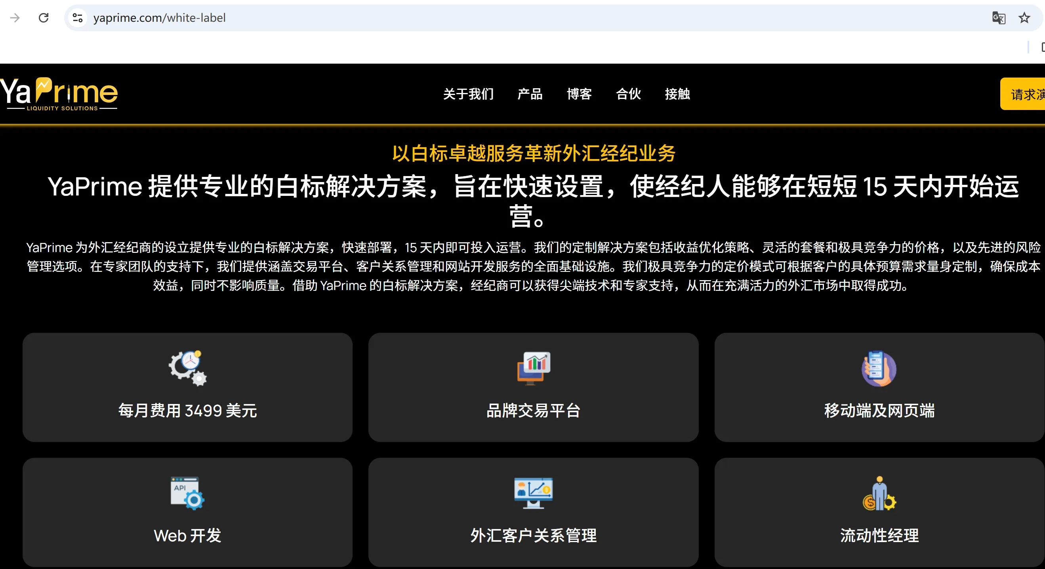Screen dimensions: 1045x569
Task: Click the large YaPrime 提供专业的白标解决方案 headline
Action: [533, 201]
